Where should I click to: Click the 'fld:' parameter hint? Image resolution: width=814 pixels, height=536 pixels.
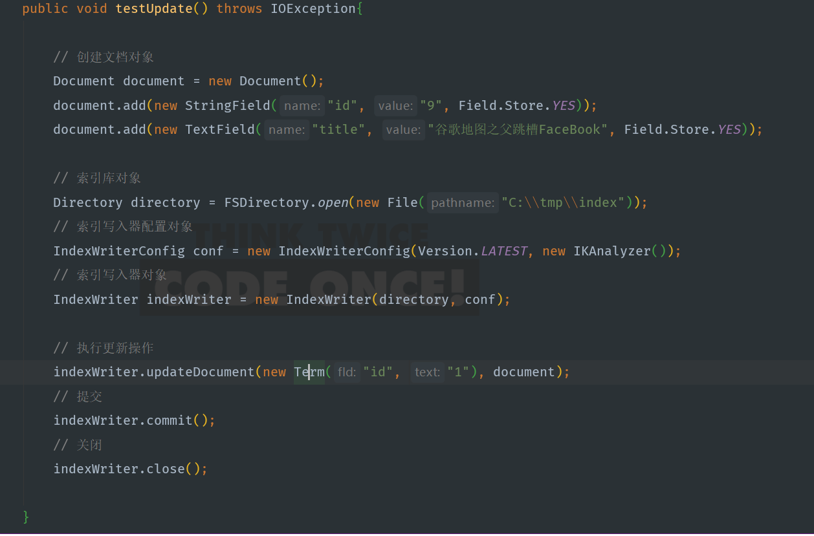[347, 372]
